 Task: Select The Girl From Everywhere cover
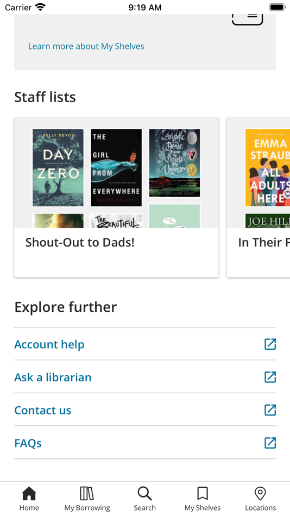116,168
